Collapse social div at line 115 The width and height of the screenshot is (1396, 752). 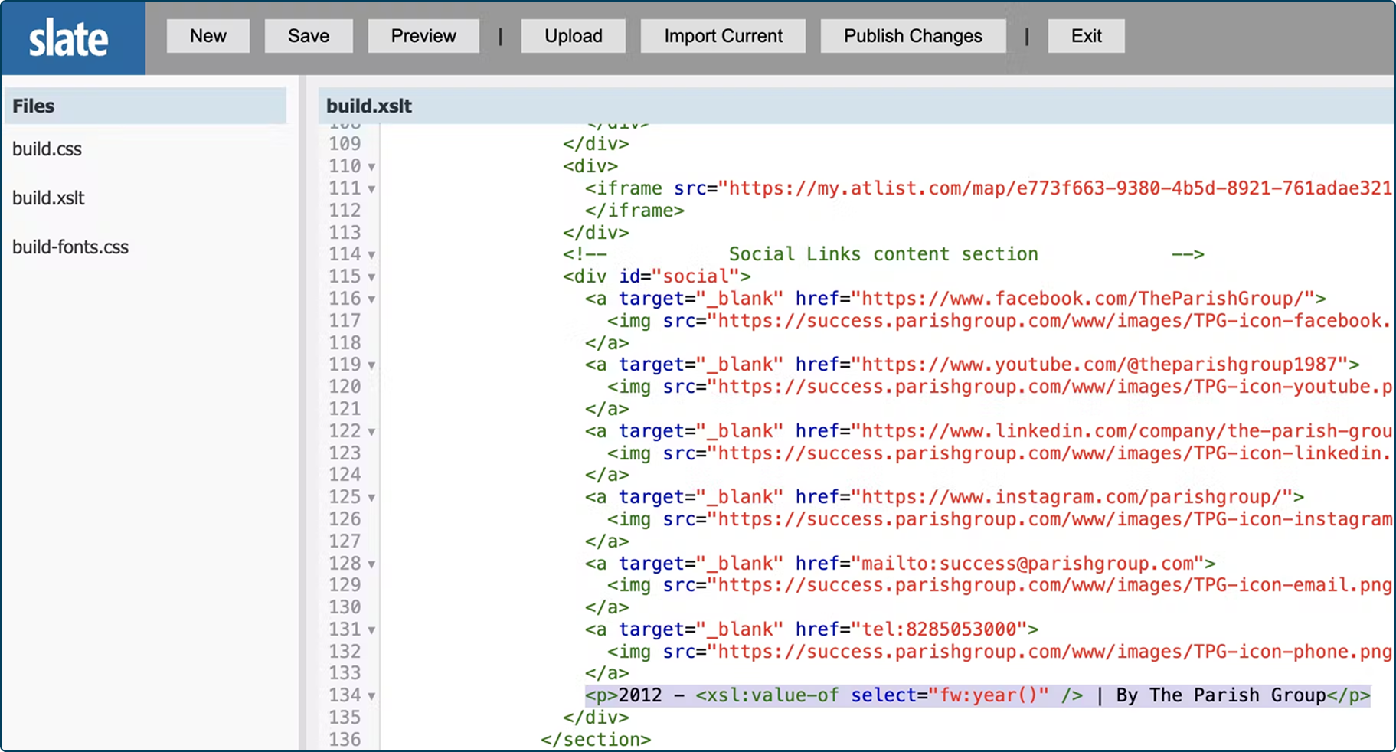pos(371,277)
